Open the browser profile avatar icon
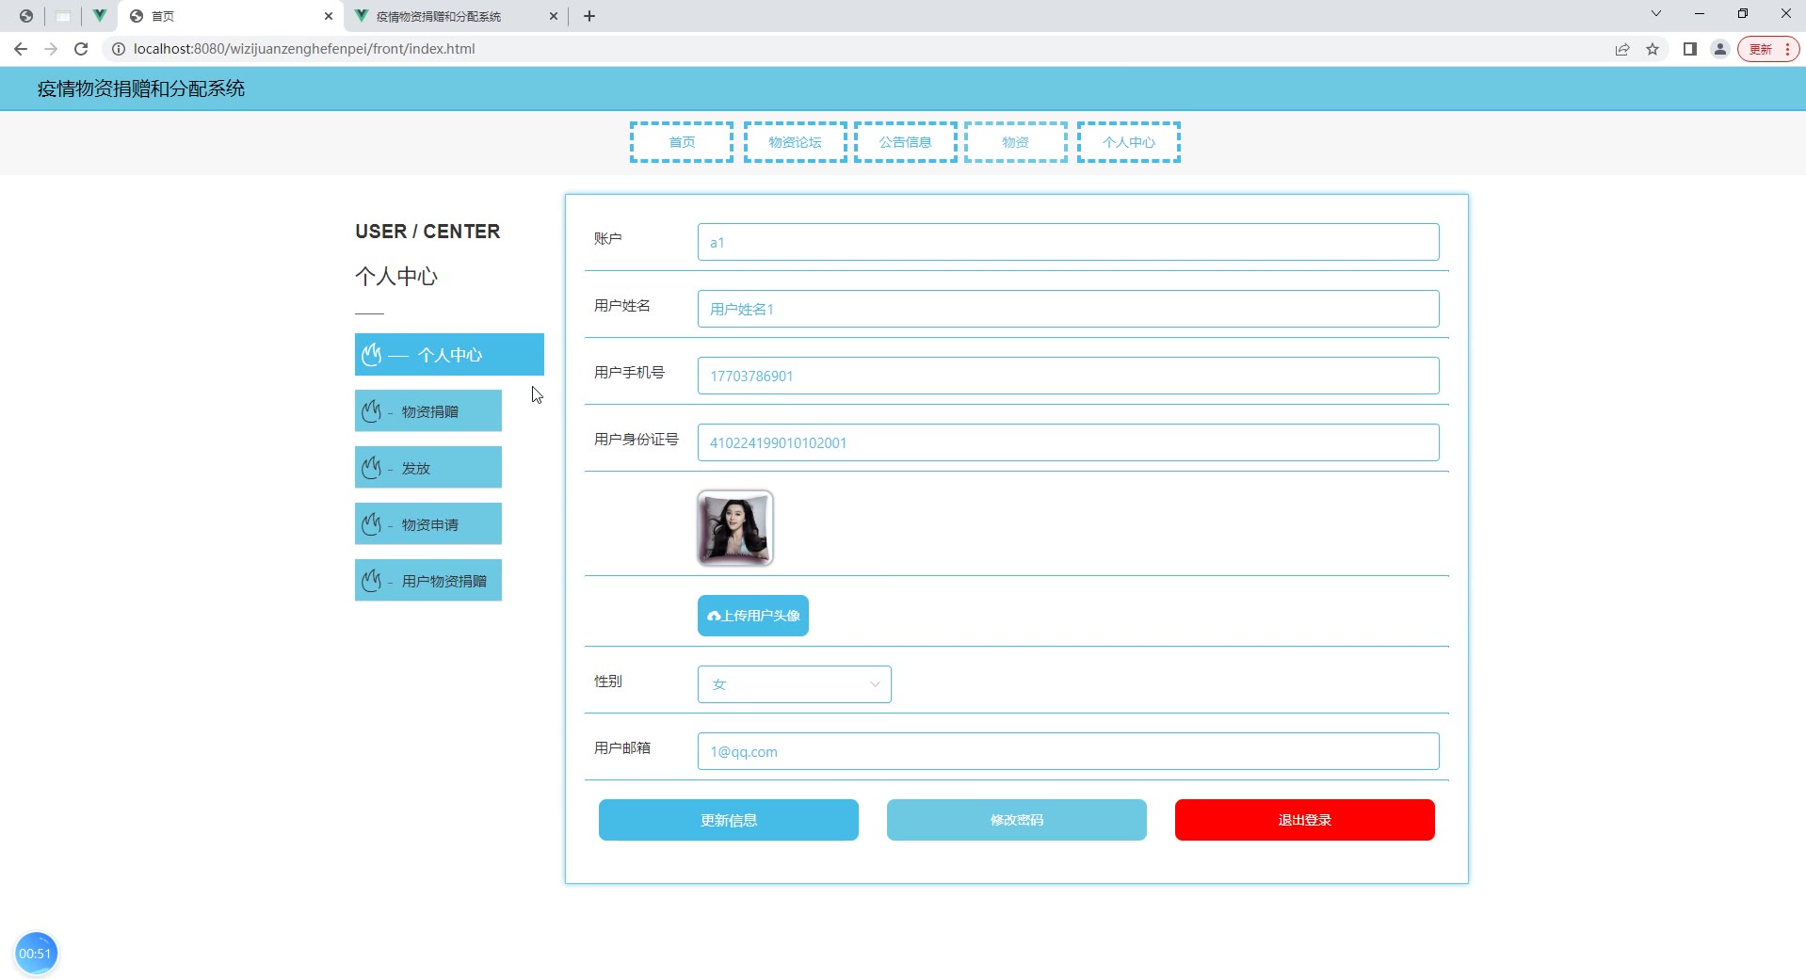 click(x=1720, y=49)
